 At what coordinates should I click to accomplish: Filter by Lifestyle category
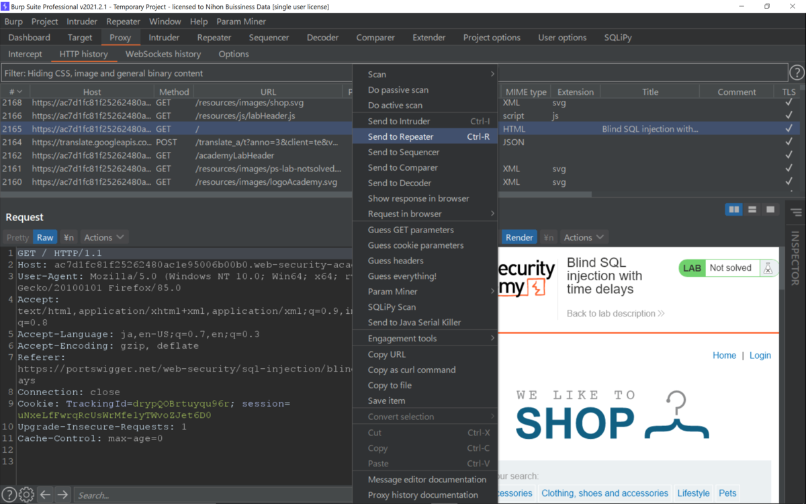point(693,493)
